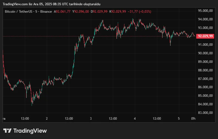Image resolution: width=218 pixels, height=139 pixels.
Task: Click the red 92.029,99 current price tag
Action: point(205,36)
